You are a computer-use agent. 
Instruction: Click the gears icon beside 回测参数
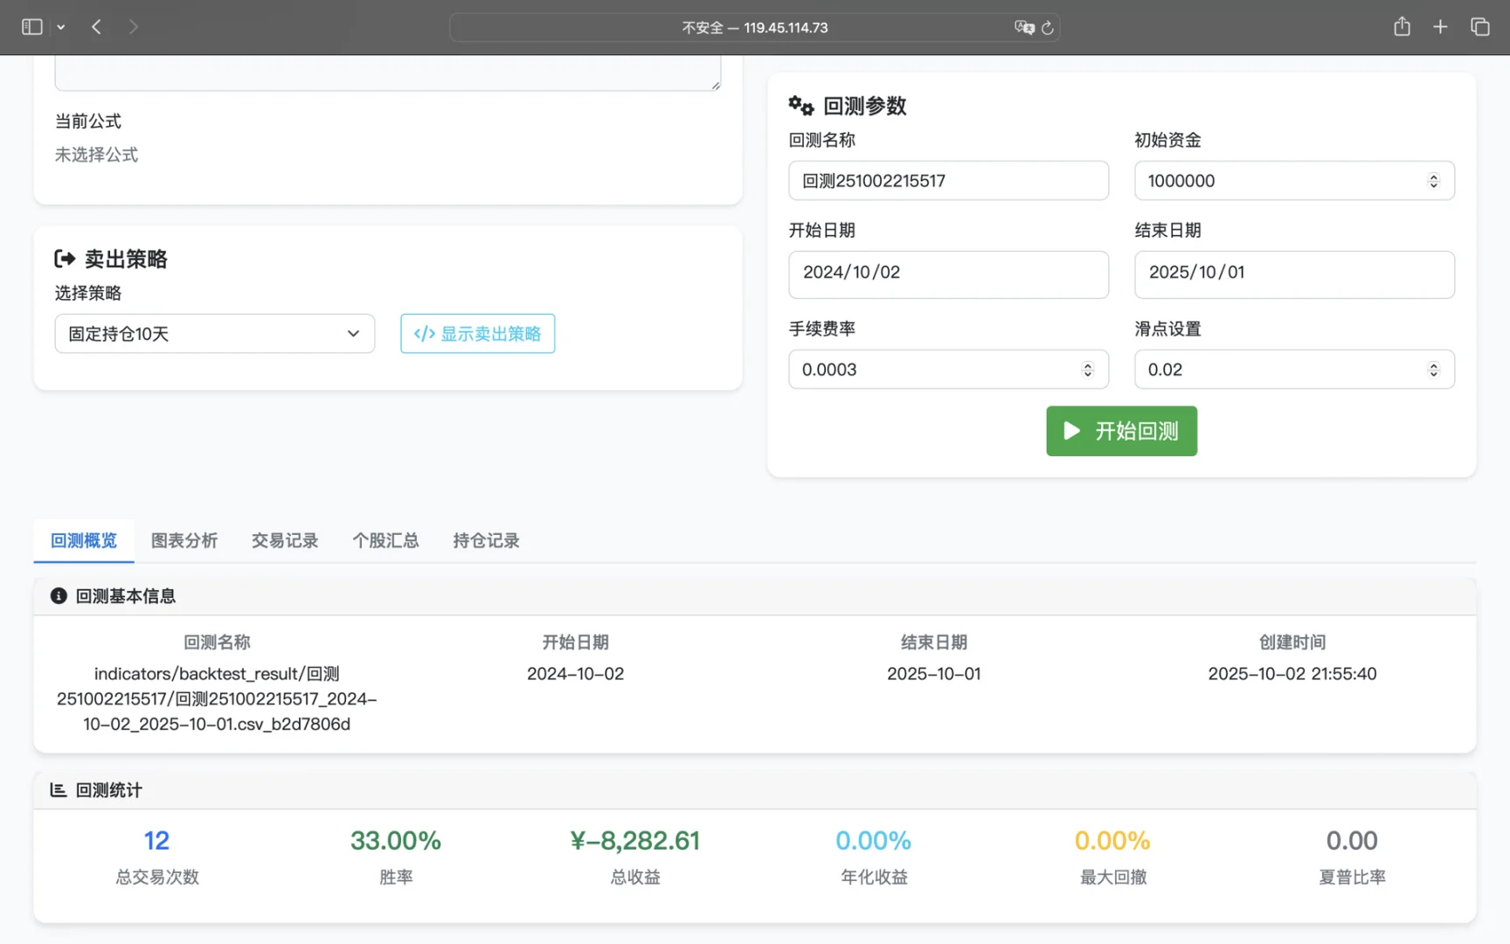point(800,105)
